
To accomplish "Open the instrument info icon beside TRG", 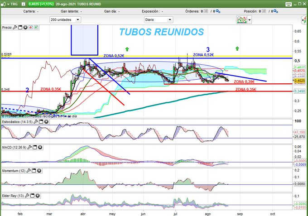I will (x=24, y=4).
